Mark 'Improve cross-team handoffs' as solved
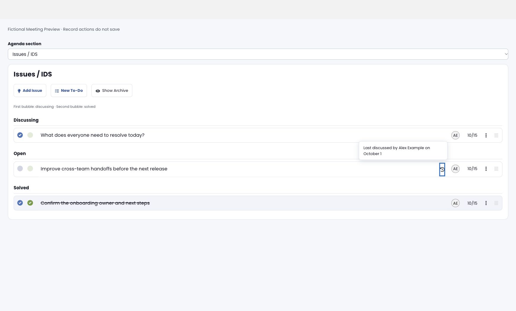Screen dimensions: 516x311 (x=30, y=168)
